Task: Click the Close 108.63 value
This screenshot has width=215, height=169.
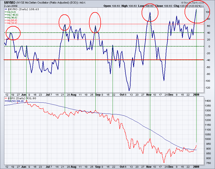Action: (x=163, y=6)
